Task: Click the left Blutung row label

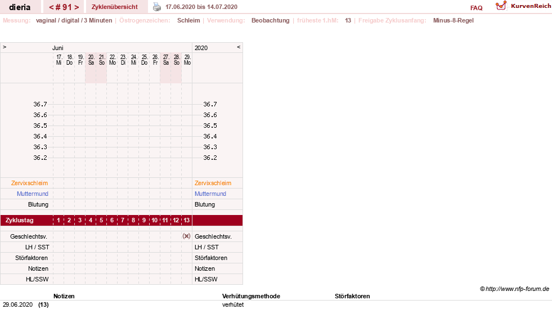Action: [x=38, y=204]
